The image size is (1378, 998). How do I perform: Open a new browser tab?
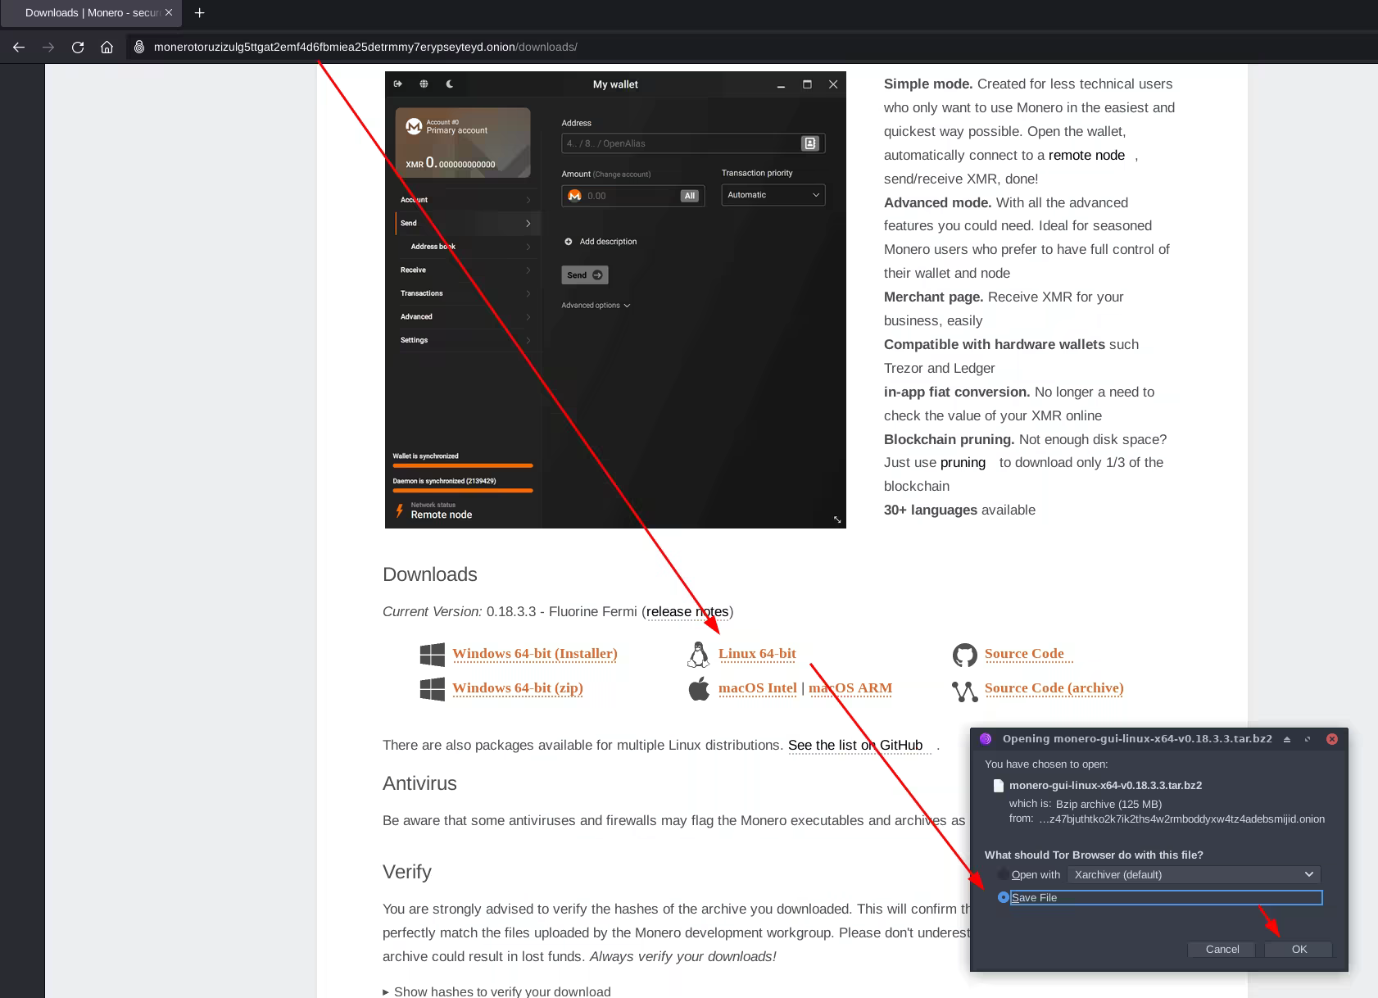pos(199,13)
